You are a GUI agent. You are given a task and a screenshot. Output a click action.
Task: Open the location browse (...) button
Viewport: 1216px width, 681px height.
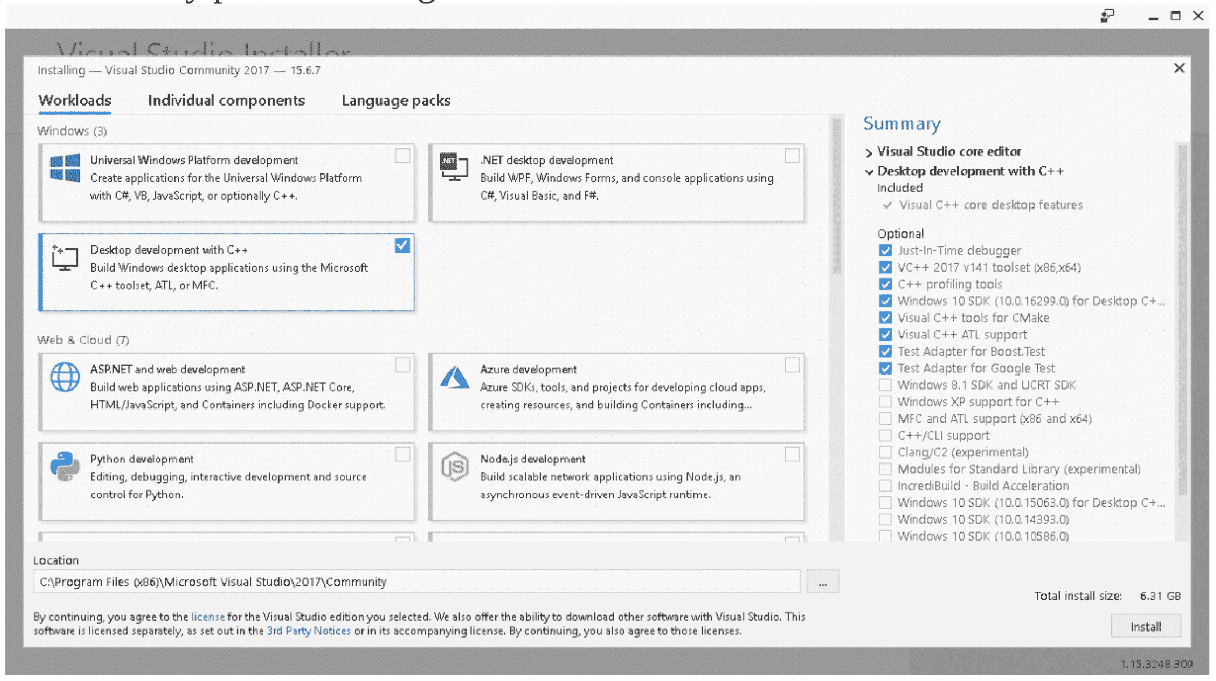[822, 582]
